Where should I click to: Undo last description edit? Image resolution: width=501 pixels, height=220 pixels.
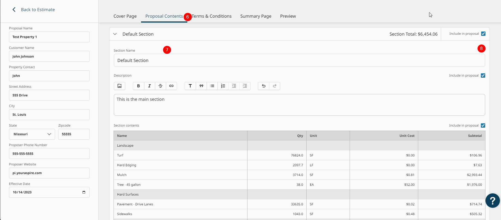pyautogui.click(x=264, y=86)
